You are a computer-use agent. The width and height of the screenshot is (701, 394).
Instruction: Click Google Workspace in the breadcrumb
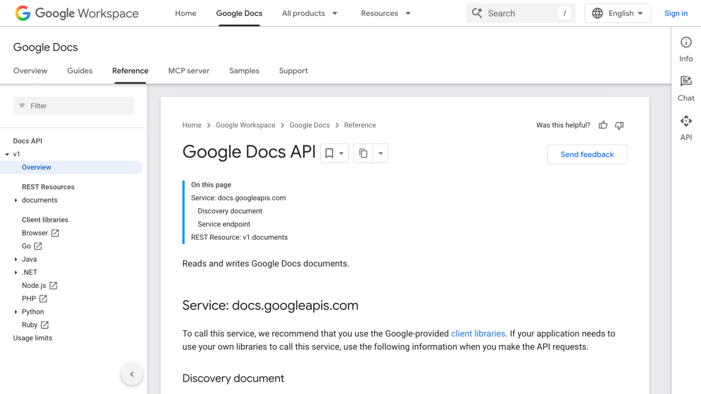[245, 125]
